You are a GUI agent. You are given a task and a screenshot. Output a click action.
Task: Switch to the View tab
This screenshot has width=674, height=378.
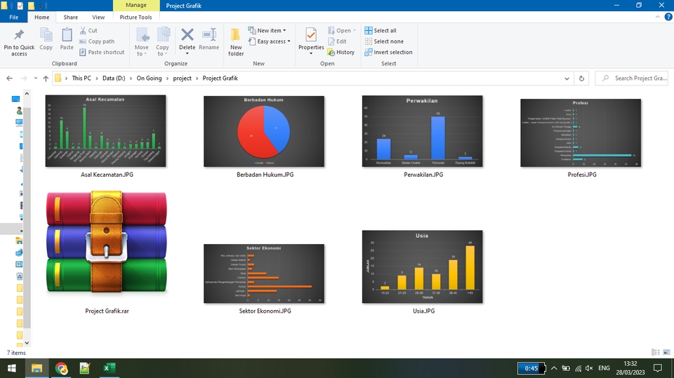pos(98,17)
